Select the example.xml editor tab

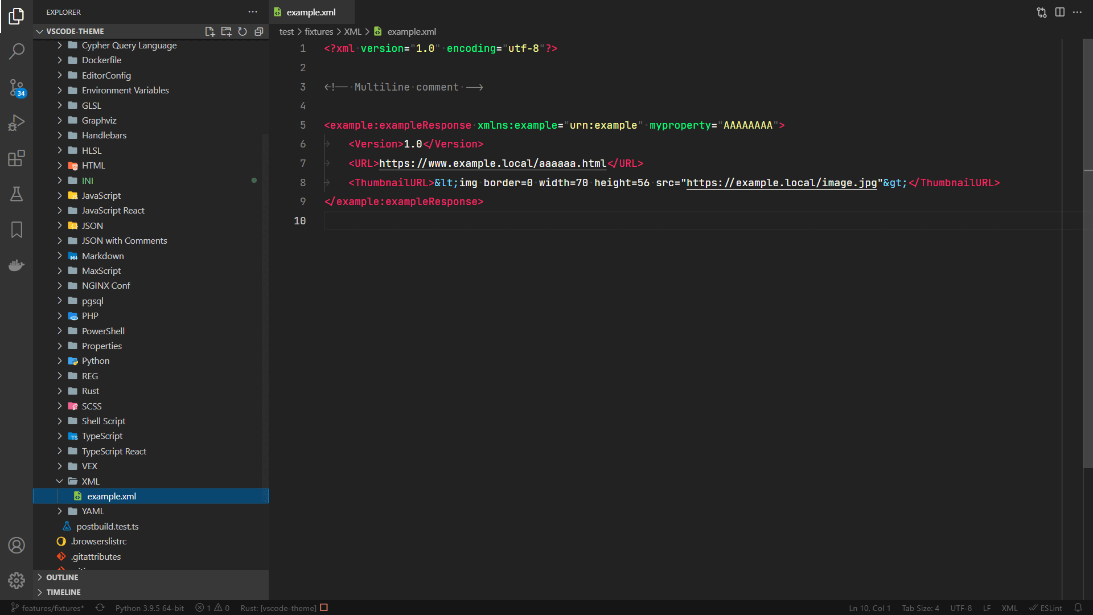click(311, 12)
